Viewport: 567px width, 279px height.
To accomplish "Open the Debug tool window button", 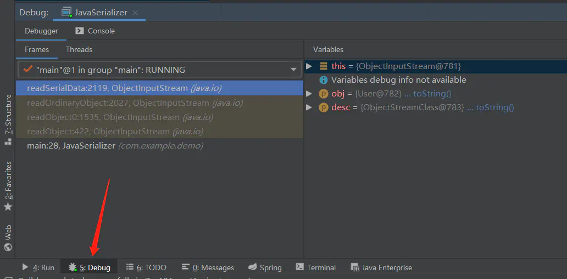I will (90, 268).
